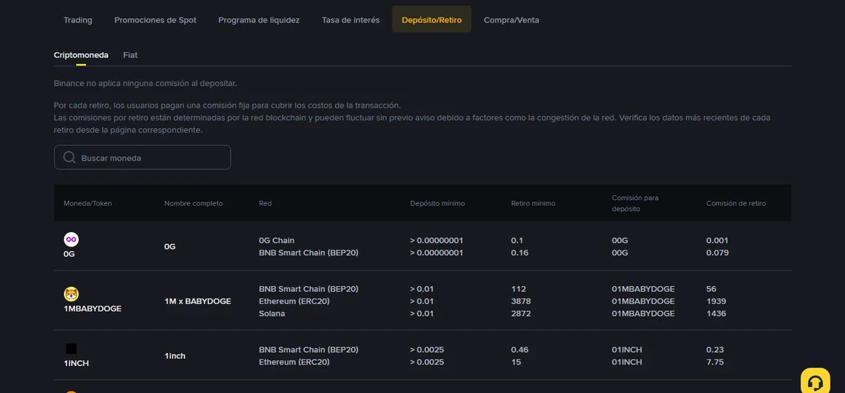This screenshot has height=393, width=845.
Task: Click the Nombre completo column header
Action: coord(194,204)
